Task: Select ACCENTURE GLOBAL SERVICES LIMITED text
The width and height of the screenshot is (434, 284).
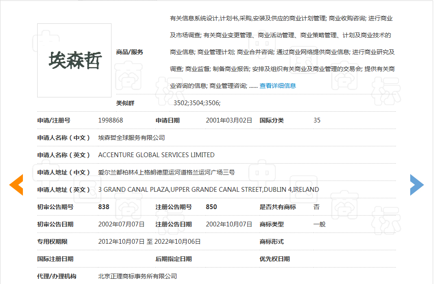Action: (x=156, y=155)
